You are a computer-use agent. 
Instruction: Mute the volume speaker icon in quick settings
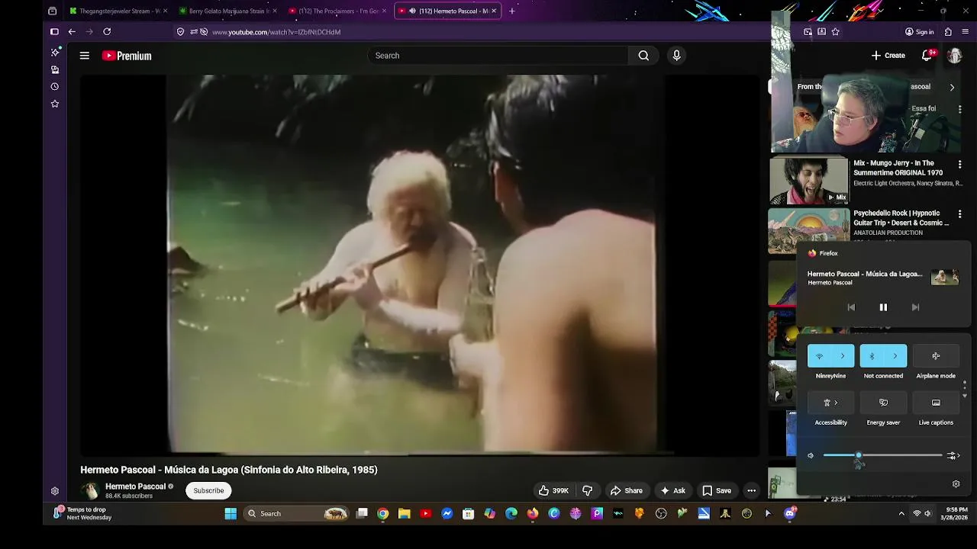click(811, 456)
